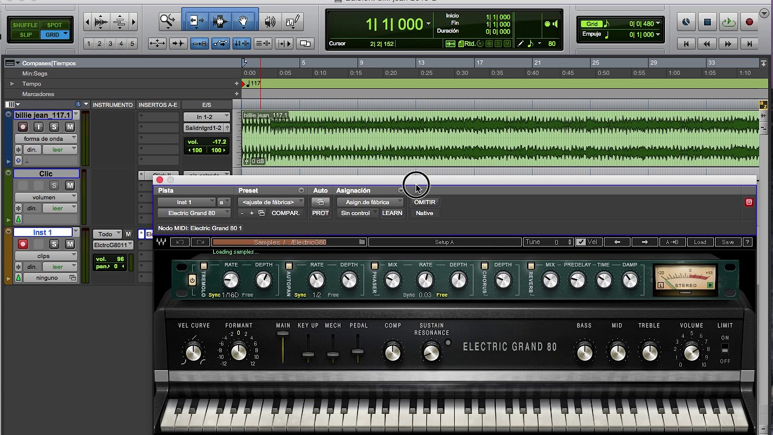Click the Rewind transport button
The image size is (773, 435).
pyautogui.click(x=707, y=43)
